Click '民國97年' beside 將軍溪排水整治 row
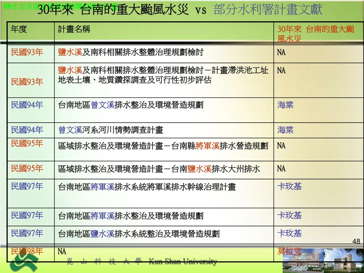Screen dimensions: 364x273 click(27, 215)
